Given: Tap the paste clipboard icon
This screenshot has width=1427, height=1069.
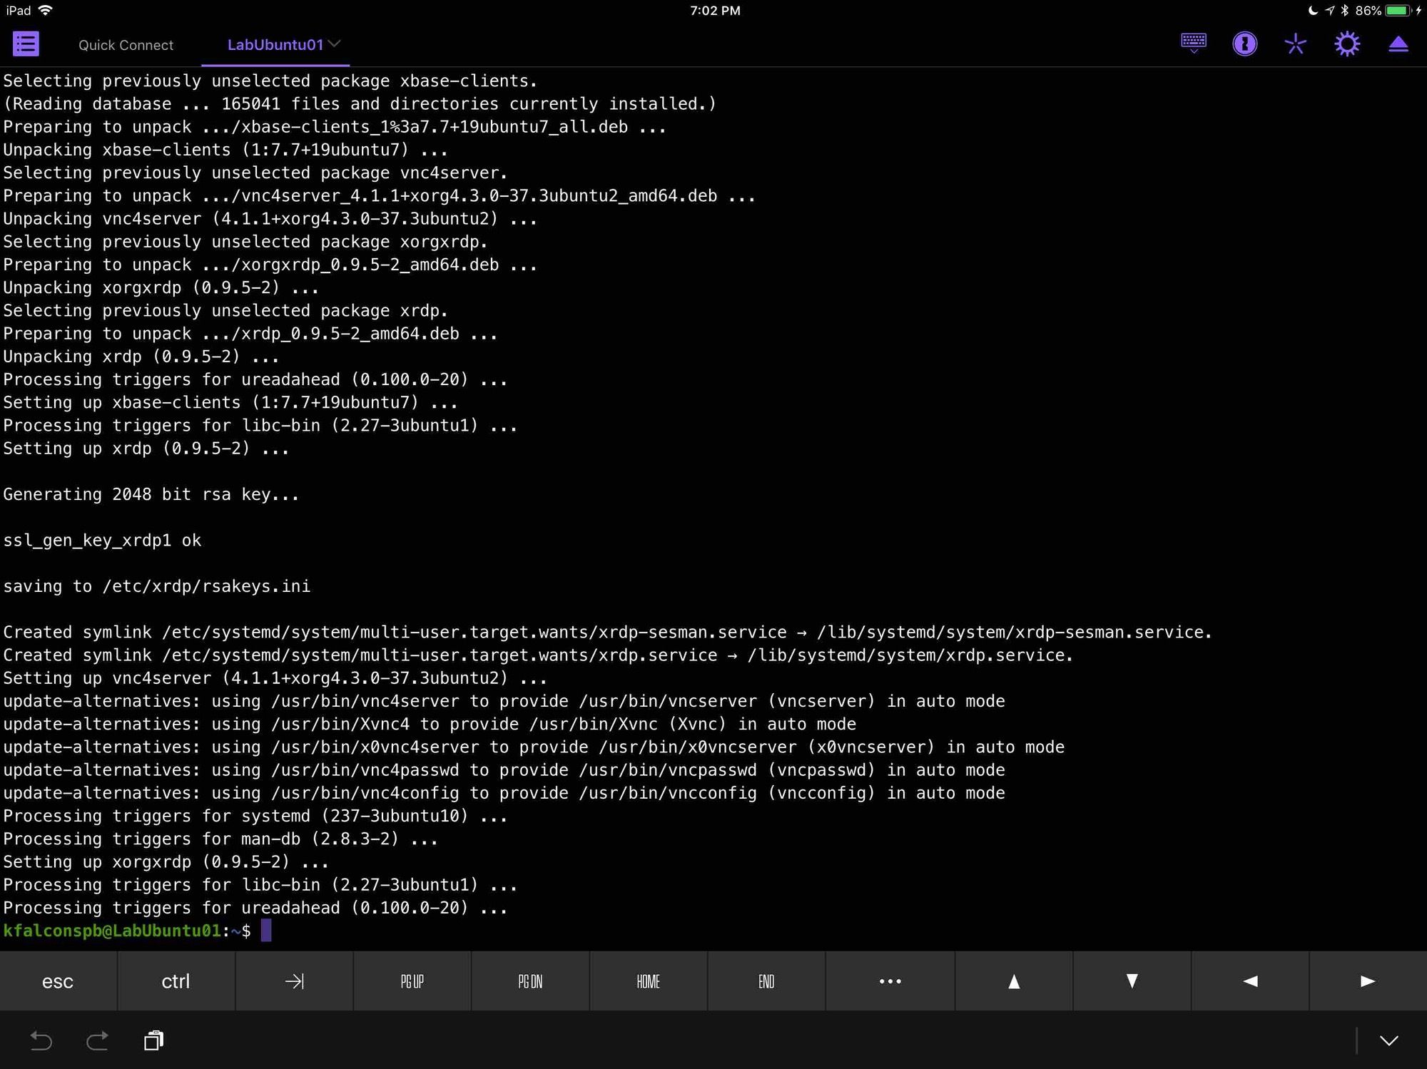Looking at the screenshot, I should point(153,1041).
